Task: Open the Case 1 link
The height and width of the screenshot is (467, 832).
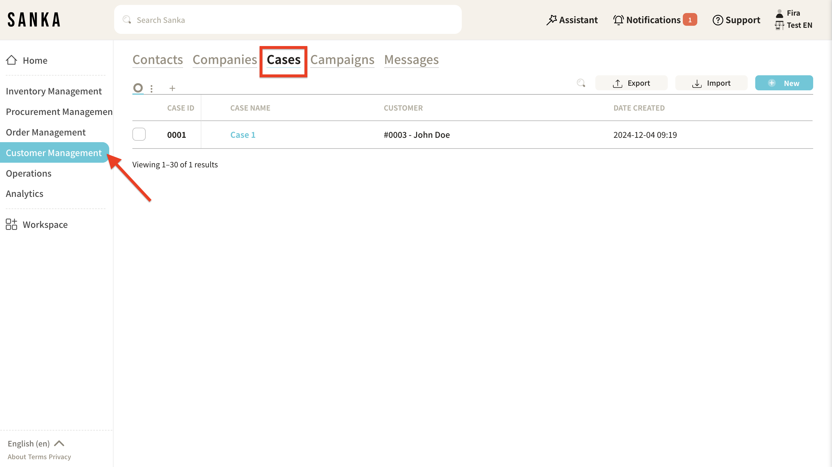Action: pos(242,135)
